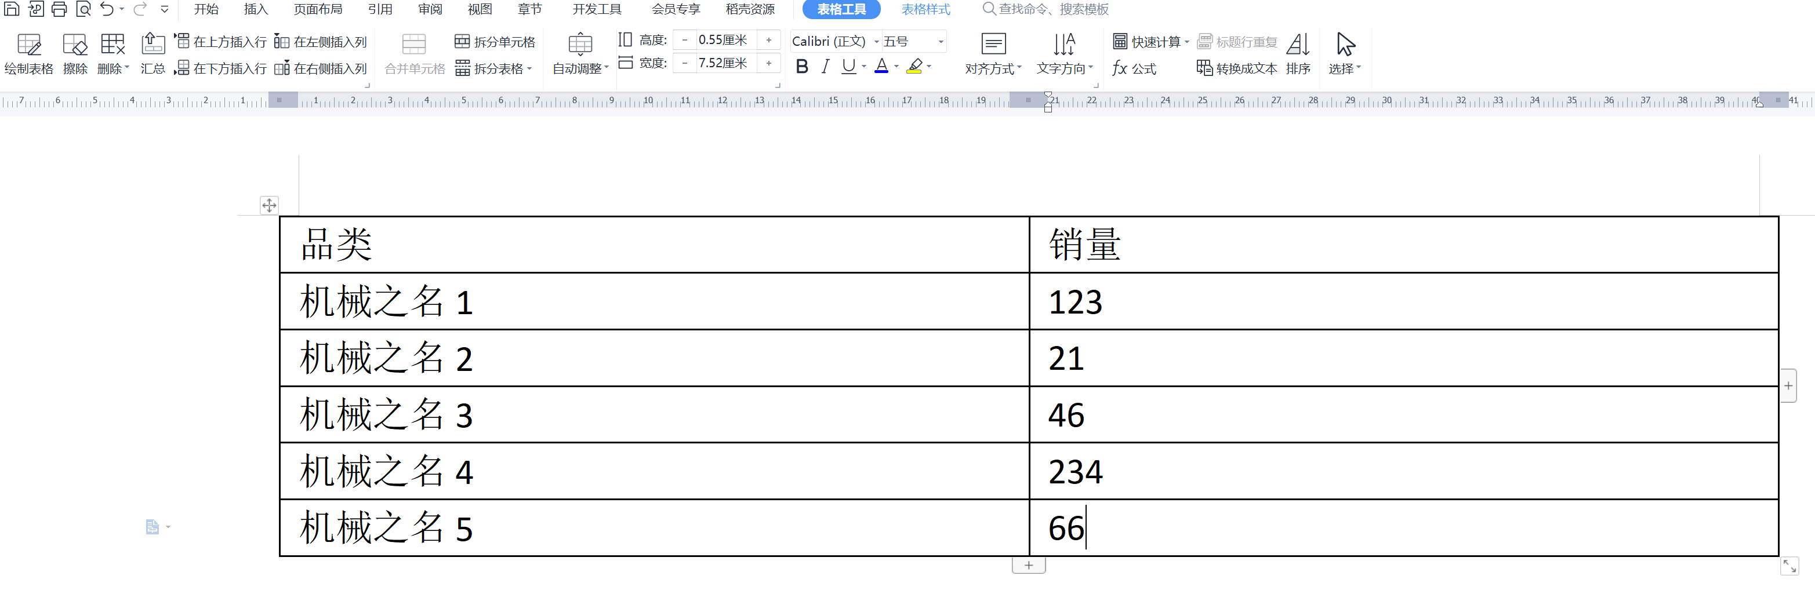Insert row above (在上方插入行)

coord(220,42)
